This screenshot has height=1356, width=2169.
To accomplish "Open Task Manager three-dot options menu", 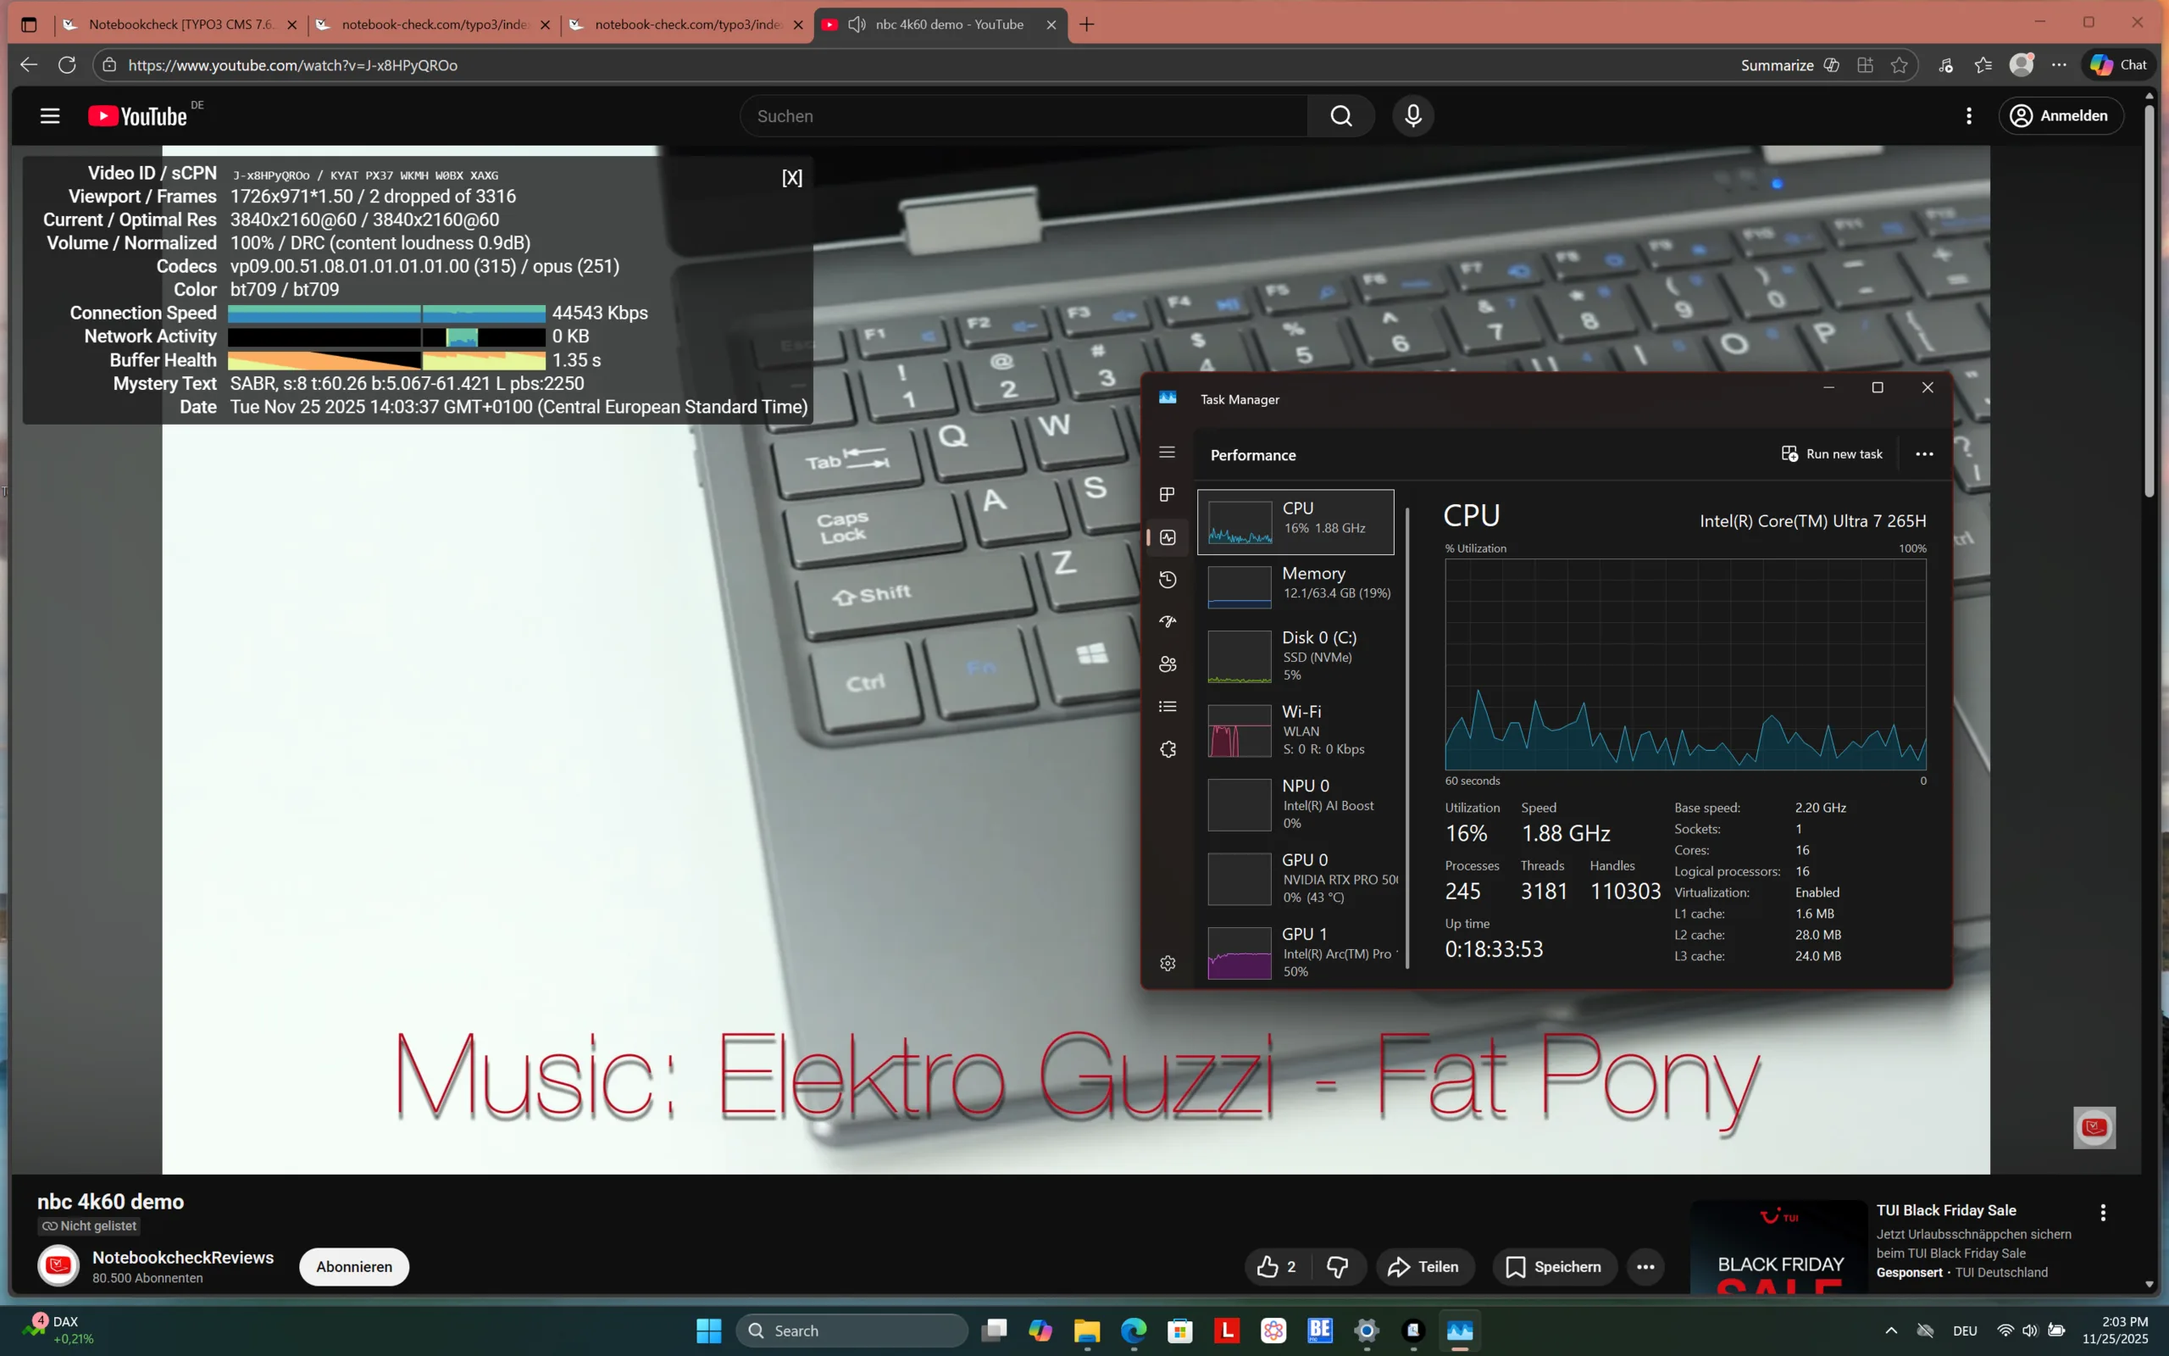I will [x=1924, y=453].
